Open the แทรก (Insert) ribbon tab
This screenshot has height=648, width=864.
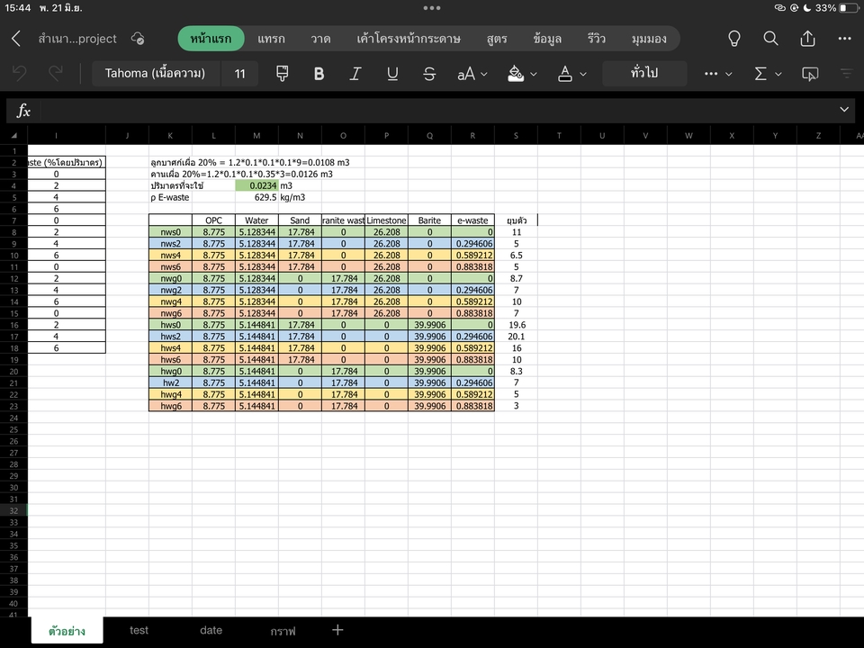pyautogui.click(x=271, y=39)
